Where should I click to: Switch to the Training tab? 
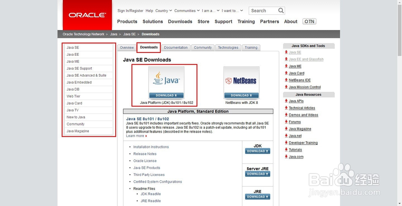(x=251, y=48)
